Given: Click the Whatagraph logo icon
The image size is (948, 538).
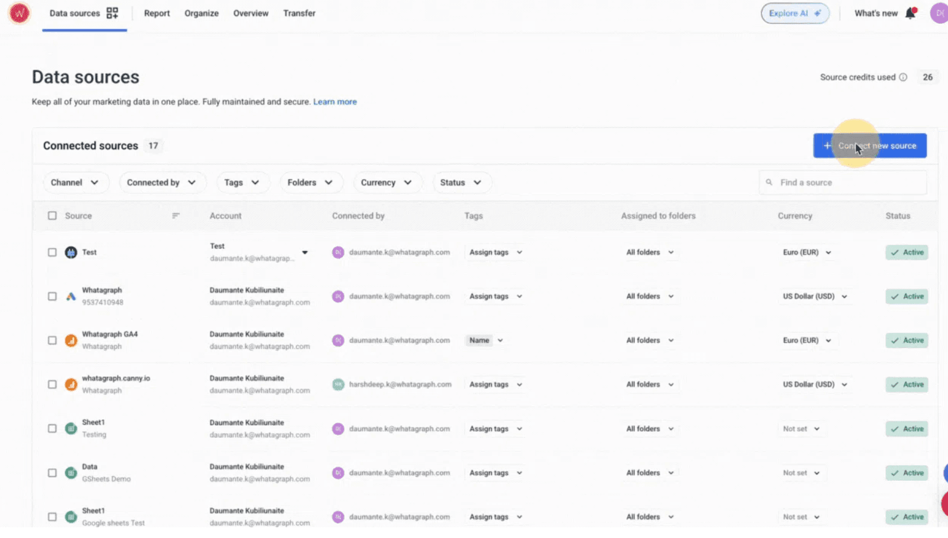Looking at the screenshot, I should click(19, 13).
